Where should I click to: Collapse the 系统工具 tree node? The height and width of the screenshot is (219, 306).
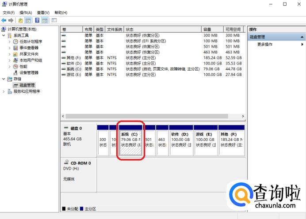[x=4, y=35]
